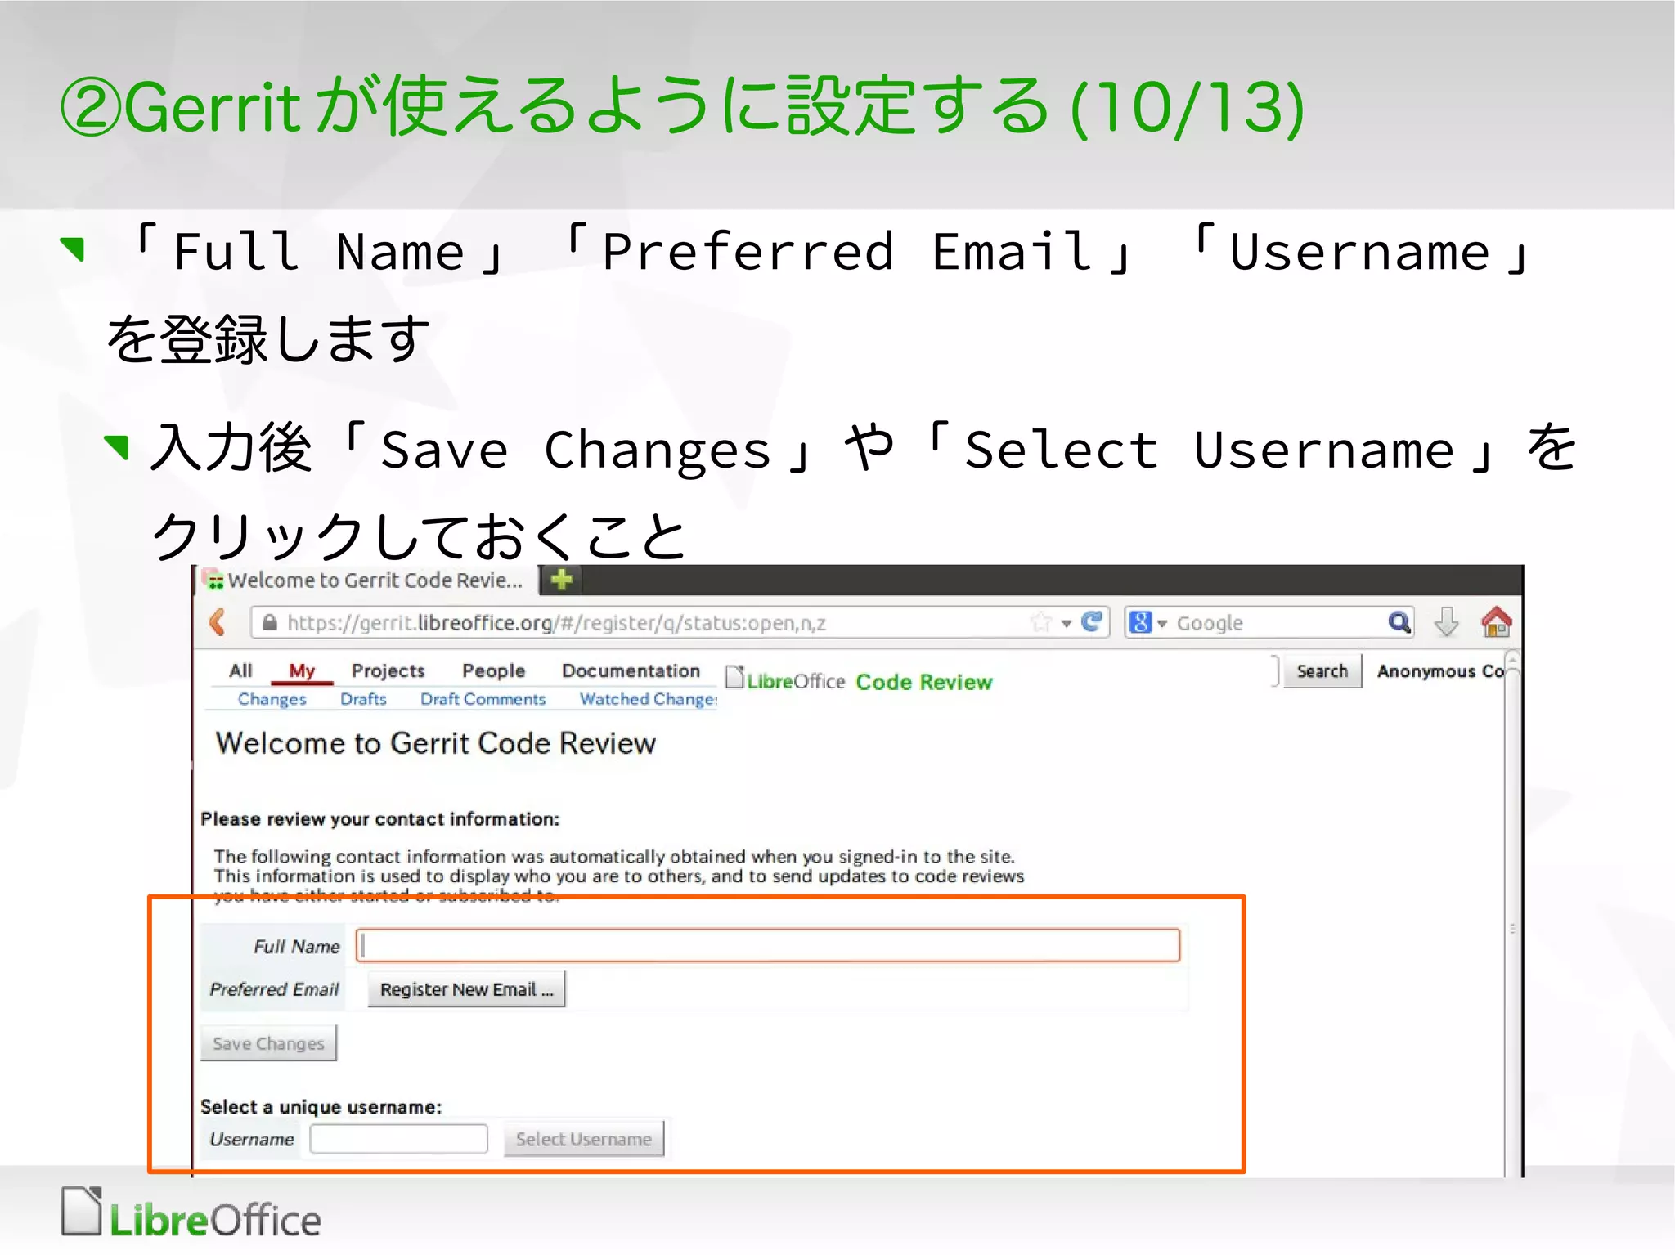This screenshot has width=1675, height=1255.
Task: Click the Save Changes button
Action: 268,1043
